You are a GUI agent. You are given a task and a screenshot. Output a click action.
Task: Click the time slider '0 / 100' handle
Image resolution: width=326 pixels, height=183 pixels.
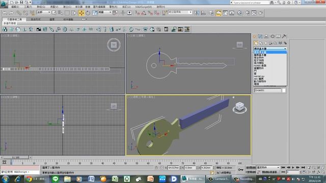[x=16, y=158]
